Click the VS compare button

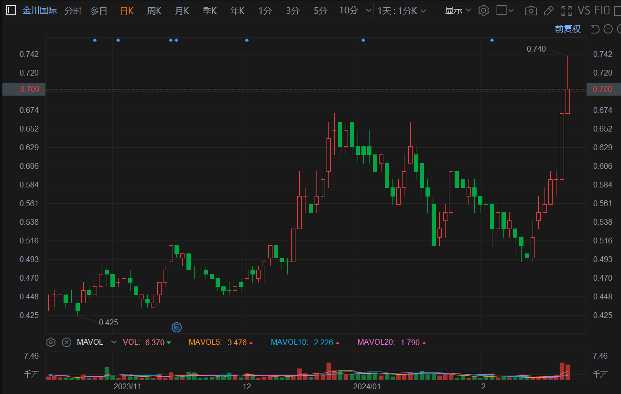coord(584,11)
